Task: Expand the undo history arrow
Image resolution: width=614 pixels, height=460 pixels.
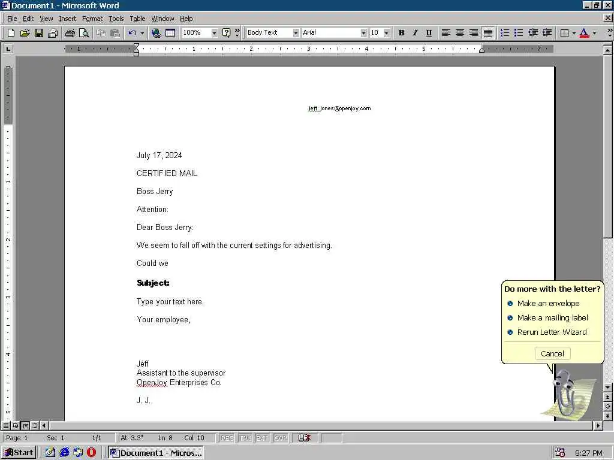Action: click(x=142, y=33)
